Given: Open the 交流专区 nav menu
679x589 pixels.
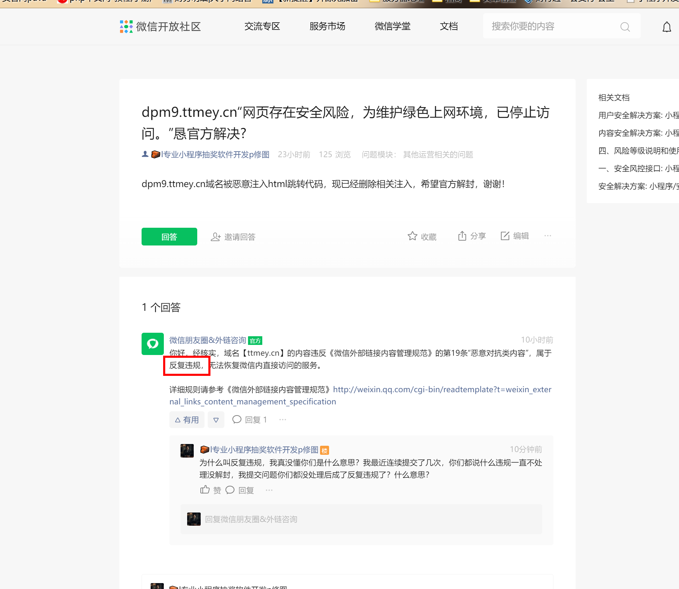Looking at the screenshot, I should (x=262, y=26).
